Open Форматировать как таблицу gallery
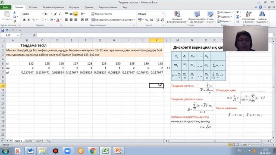The height and width of the screenshot is (155, 276). pos(197,17)
